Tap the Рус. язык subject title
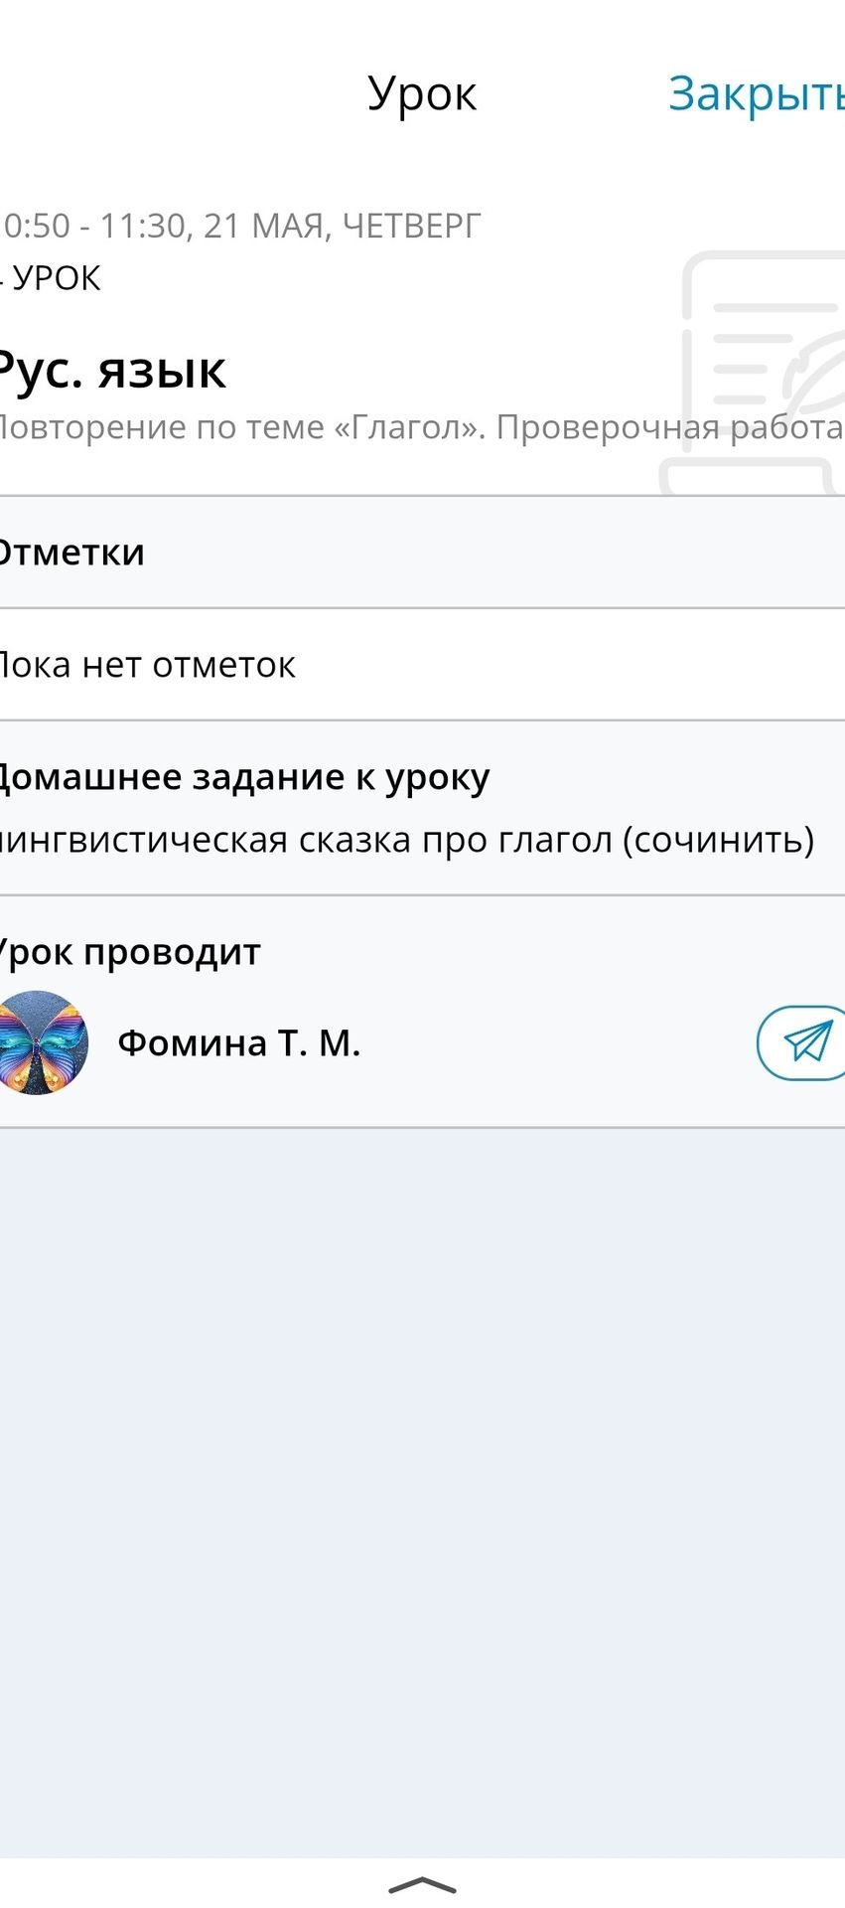The width and height of the screenshot is (845, 1908). pyautogui.click(x=111, y=370)
